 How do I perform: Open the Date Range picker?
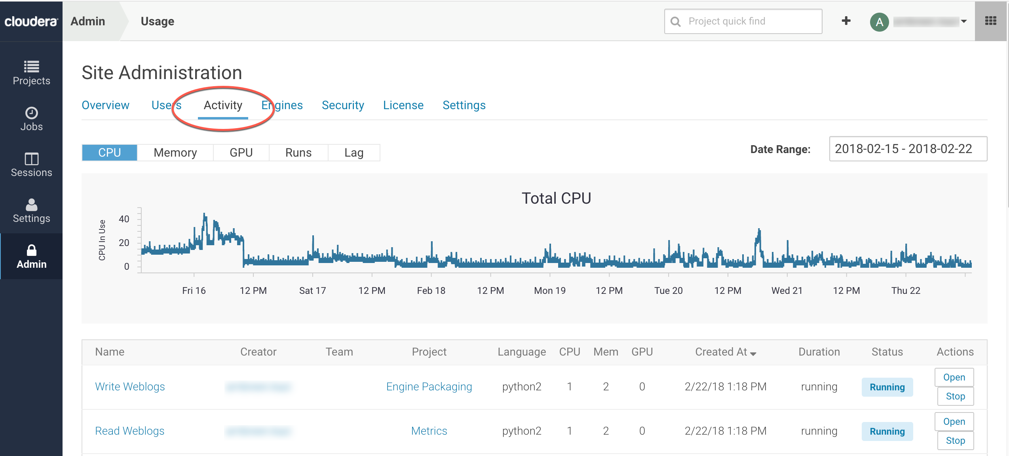[x=908, y=149]
